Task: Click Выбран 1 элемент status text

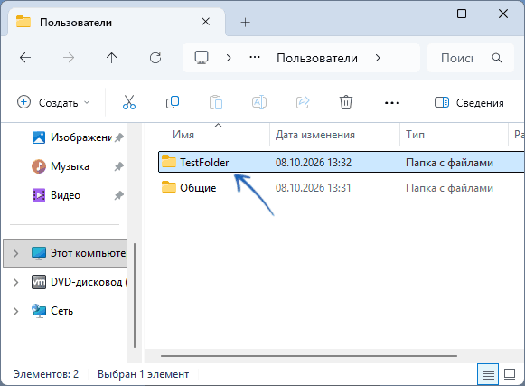Action: pos(144,374)
